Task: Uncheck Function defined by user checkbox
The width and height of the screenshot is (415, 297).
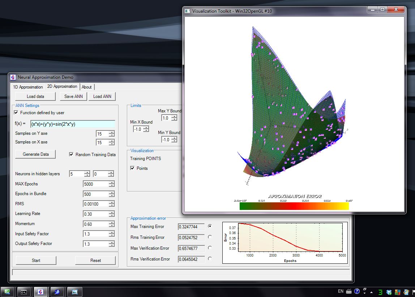Action: [x=16, y=113]
